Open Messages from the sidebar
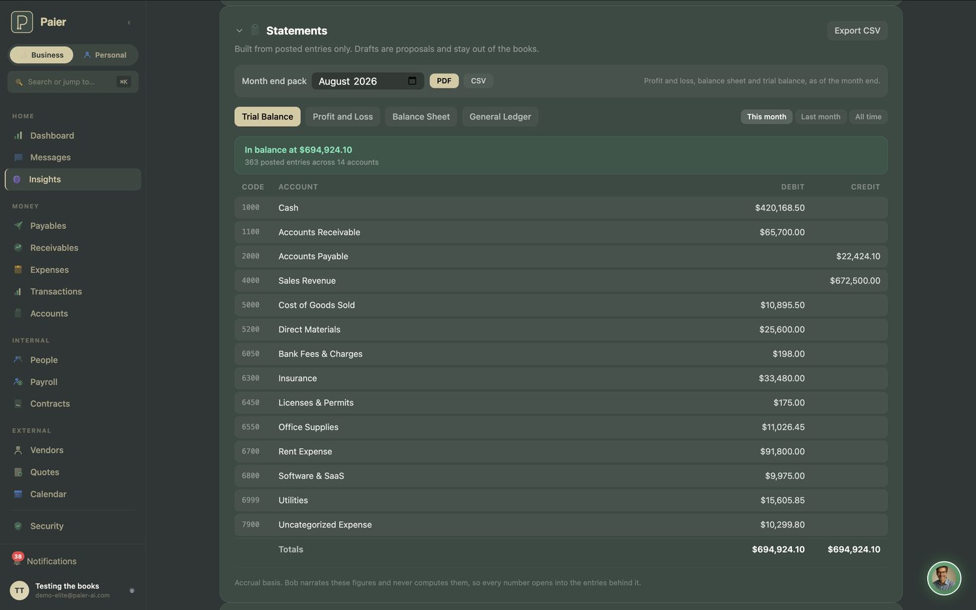The height and width of the screenshot is (610, 976). (x=73, y=157)
